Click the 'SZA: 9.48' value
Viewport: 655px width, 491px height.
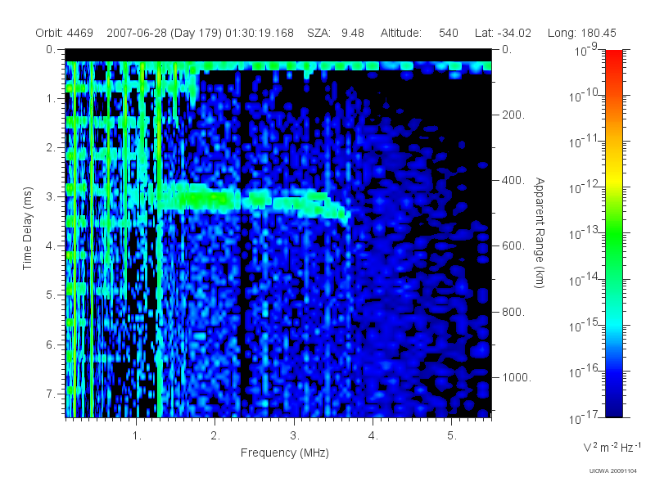click(x=336, y=33)
